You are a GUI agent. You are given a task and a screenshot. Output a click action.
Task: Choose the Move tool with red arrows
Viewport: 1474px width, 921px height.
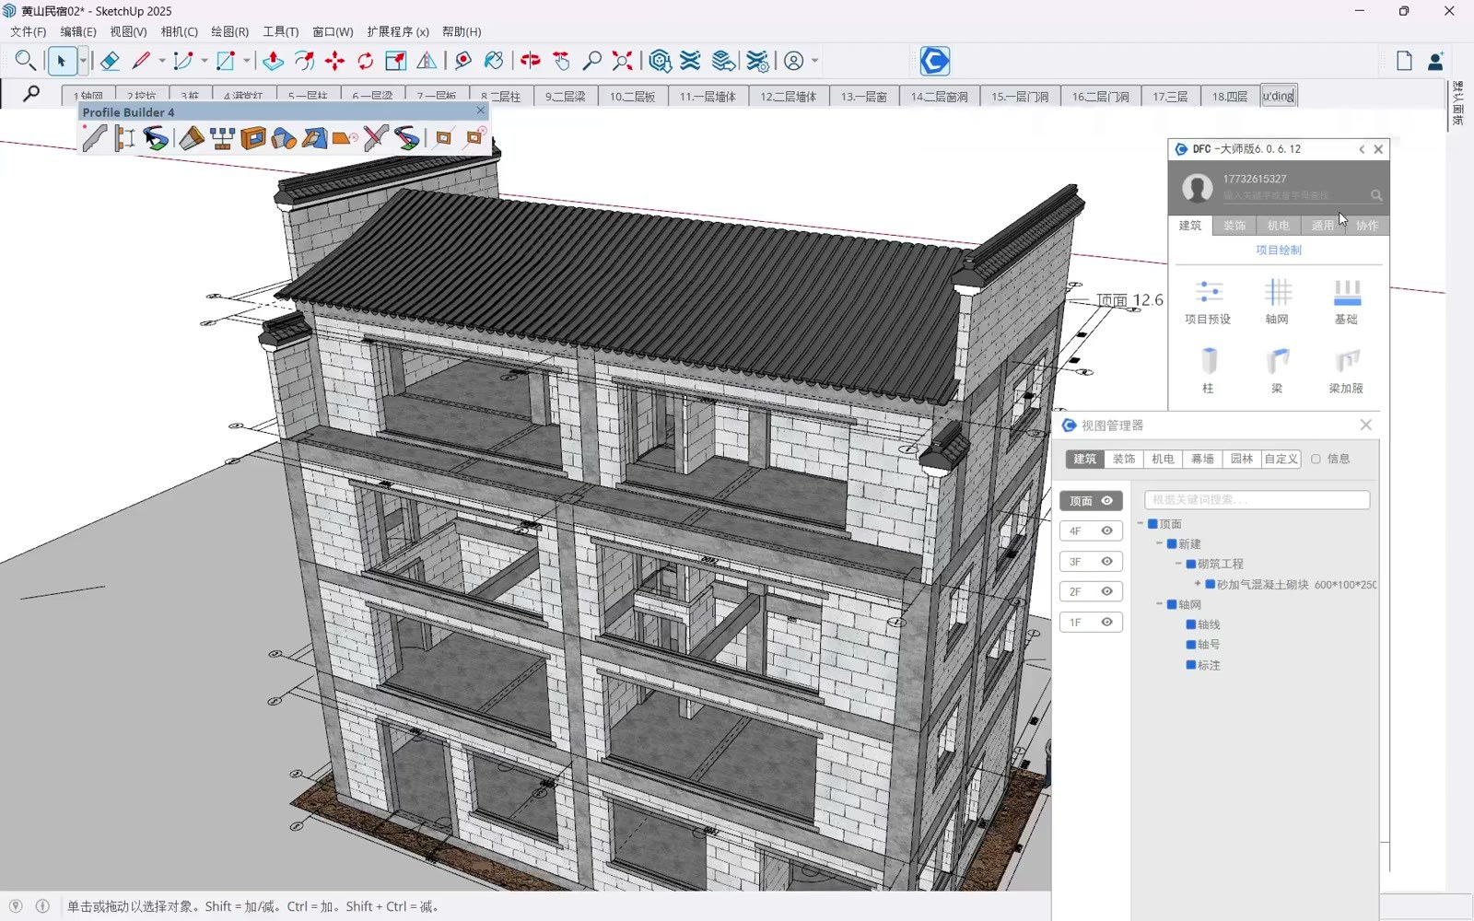pos(334,61)
